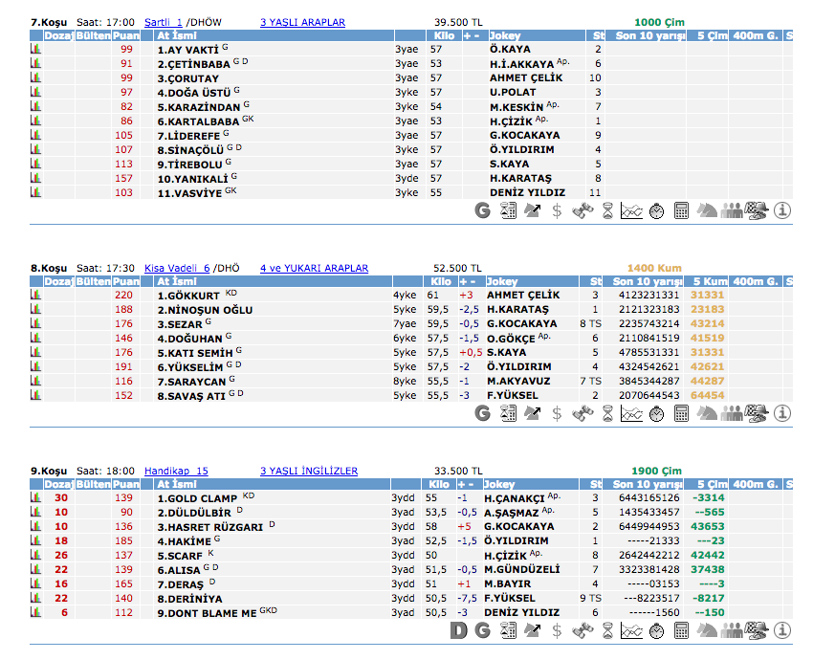Click the Jokey column header in race 8

click(x=502, y=282)
